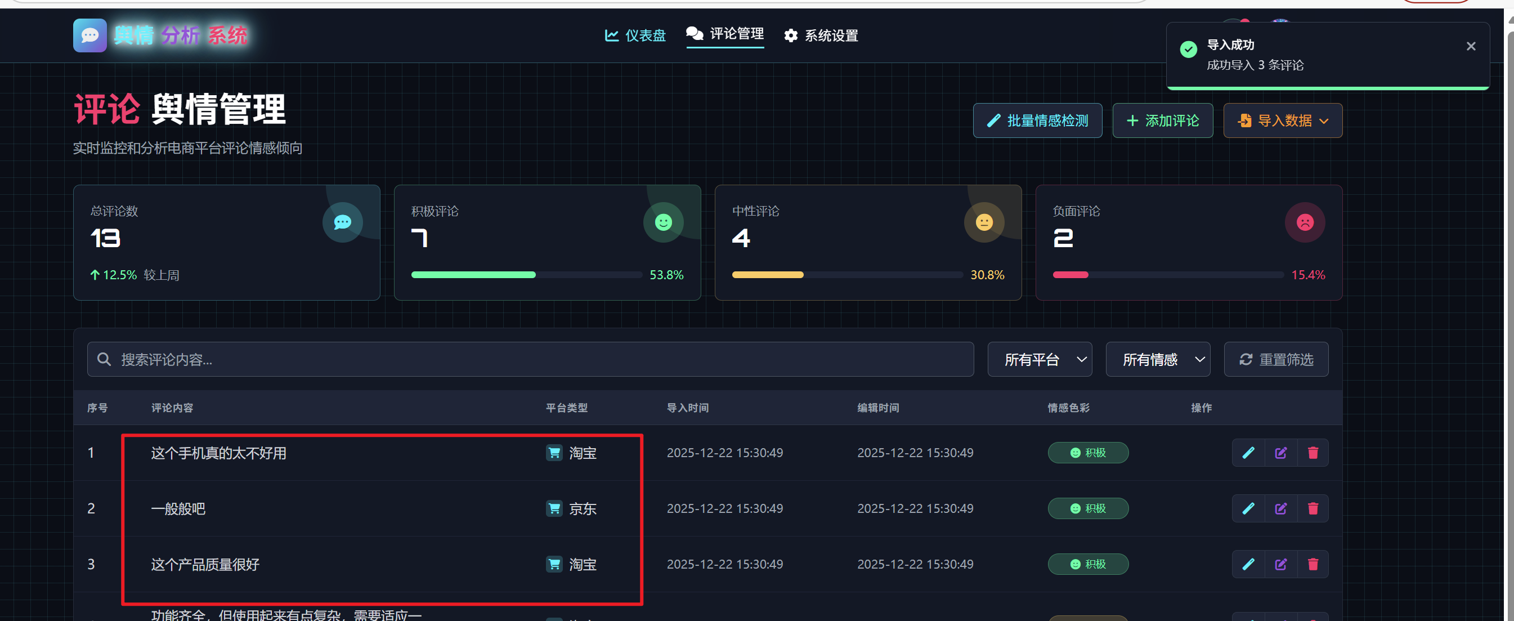Close the 导入成功 notification toast
This screenshot has height=621, width=1514.
coord(1471,47)
